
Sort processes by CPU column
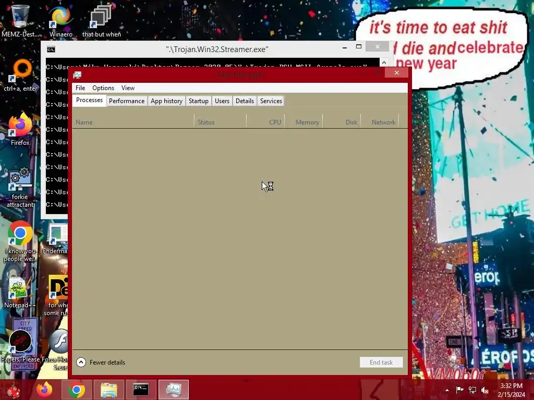tap(265, 122)
